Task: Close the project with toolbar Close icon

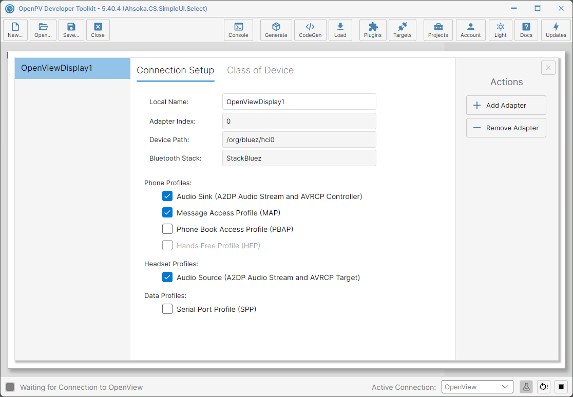Action: (x=98, y=30)
